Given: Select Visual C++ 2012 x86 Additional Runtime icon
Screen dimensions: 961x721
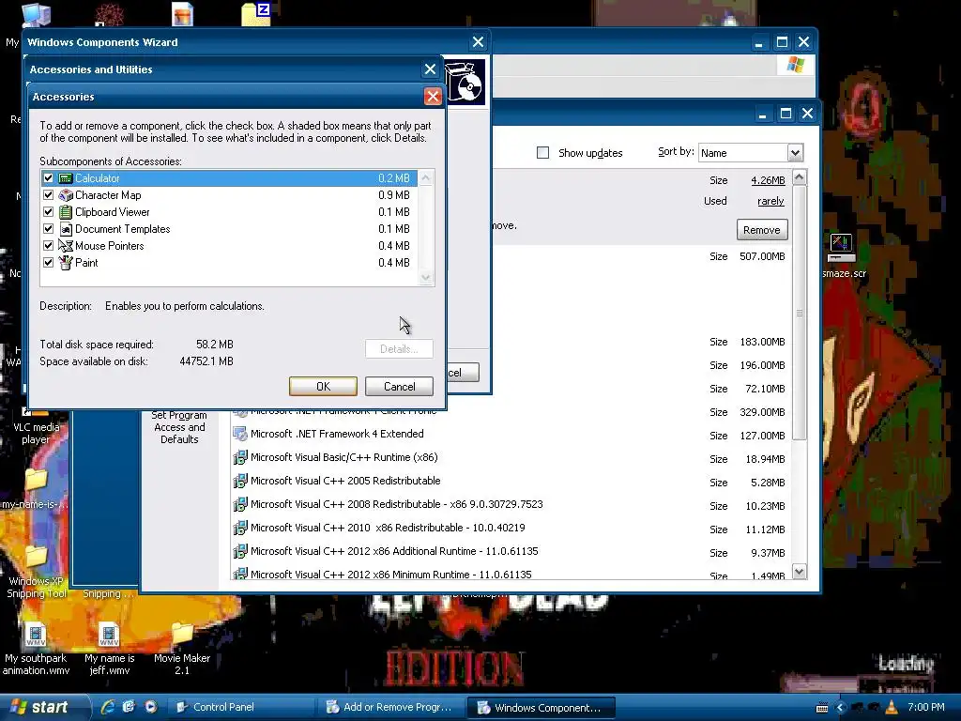Looking at the screenshot, I should [239, 551].
